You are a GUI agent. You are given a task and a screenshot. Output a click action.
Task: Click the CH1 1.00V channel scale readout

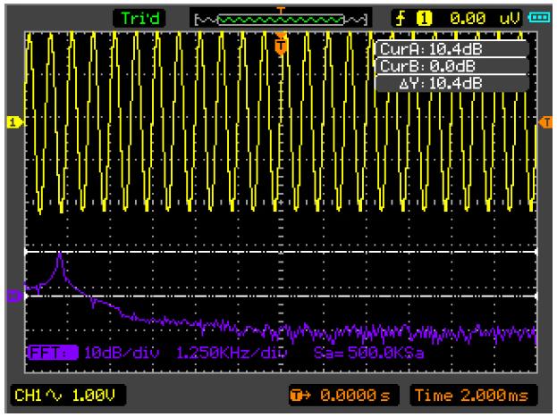[67, 395]
